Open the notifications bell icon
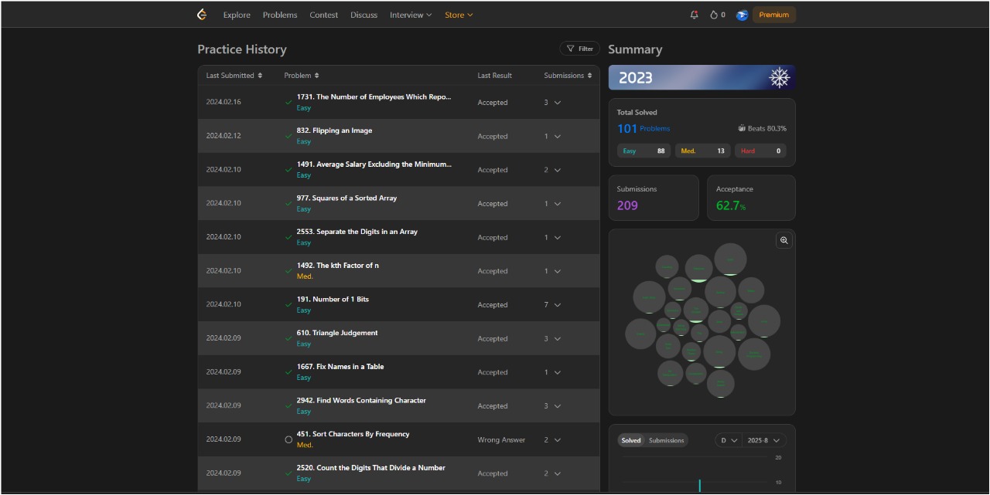Viewport: 990px width, 495px height. tap(694, 15)
